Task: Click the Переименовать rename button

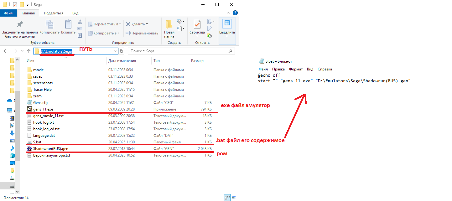Action: pyautogui.click(x=142, y=33)
